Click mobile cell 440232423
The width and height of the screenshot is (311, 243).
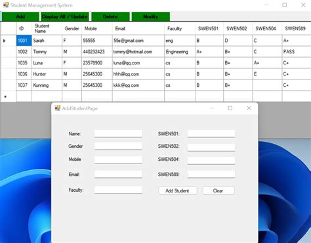97,52
